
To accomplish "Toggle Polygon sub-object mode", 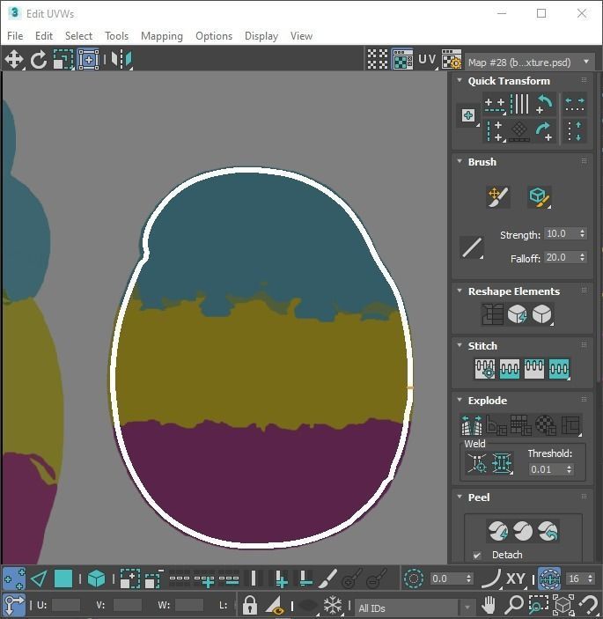I will (x=63, y=579).
